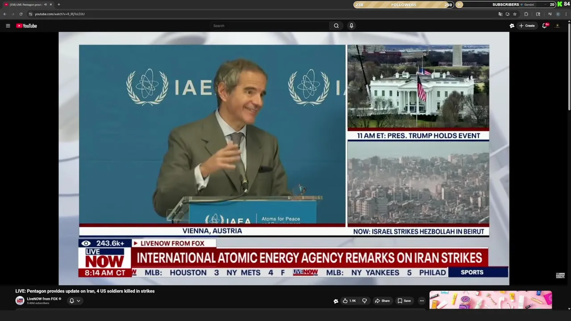Click the YouTube Search input field
Viewport: 571px width, 321px height.
270,26
